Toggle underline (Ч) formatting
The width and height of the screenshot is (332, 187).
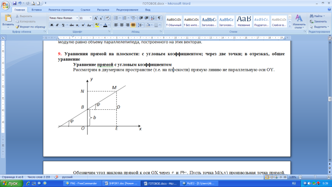coord(63,25)
